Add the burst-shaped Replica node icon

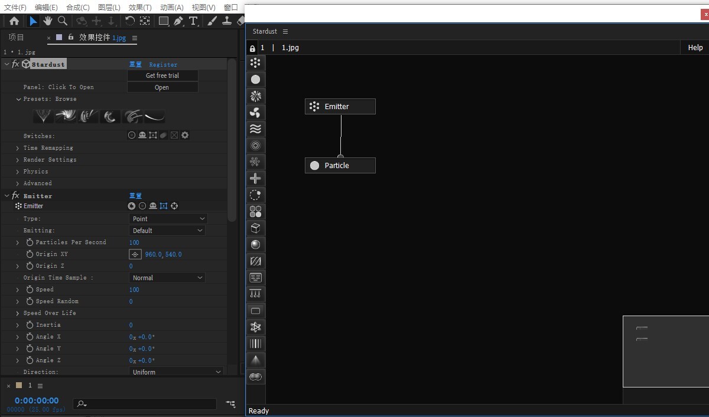point(255,96)
